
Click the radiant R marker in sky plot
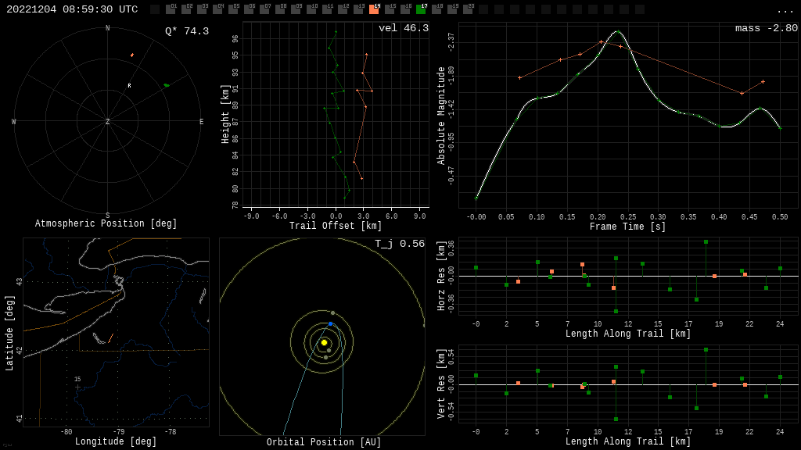click(x=130, y=86)
